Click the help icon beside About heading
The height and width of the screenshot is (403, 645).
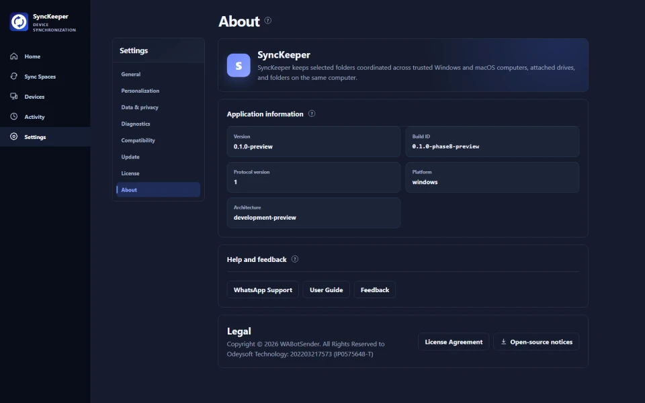click(268, 20)
